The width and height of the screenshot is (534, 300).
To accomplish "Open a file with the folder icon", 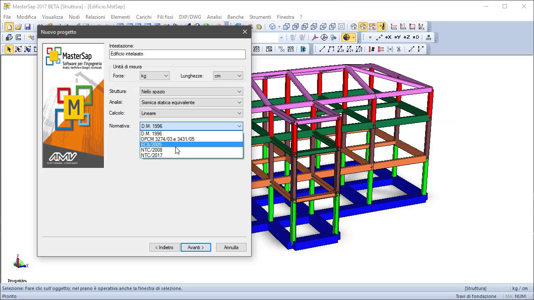I will click(x=18, y=27).
